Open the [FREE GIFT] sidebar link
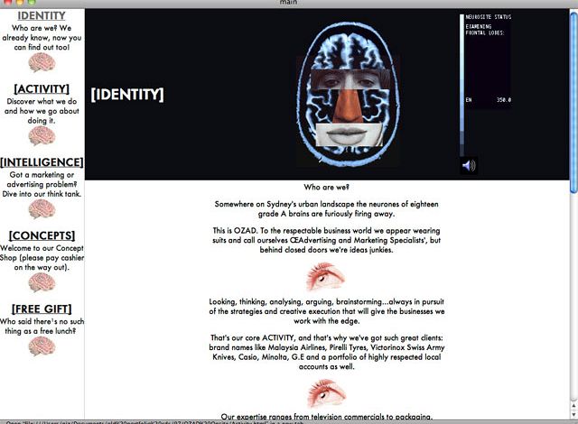Screen dimensions: 578x424 [42, 309]
